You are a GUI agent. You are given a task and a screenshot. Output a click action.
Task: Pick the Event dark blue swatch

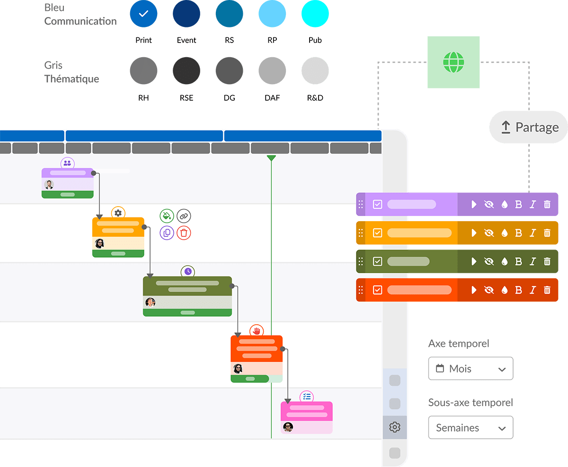[186, 14]
